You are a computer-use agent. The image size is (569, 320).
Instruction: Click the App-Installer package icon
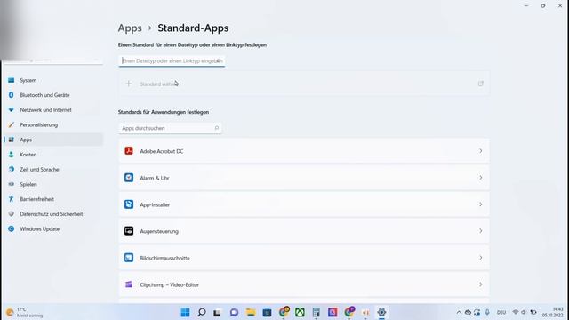tap(129, 204)
